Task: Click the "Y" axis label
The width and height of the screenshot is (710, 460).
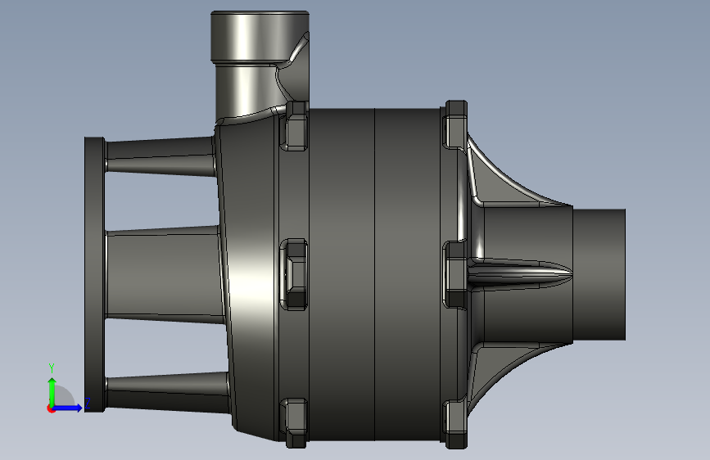Action: coord(52,368)
